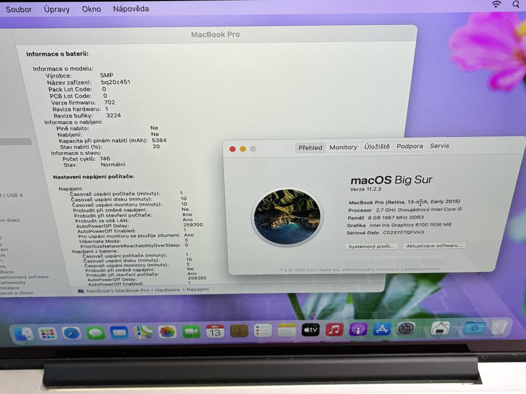This screenshot has height=394, width=526.
Task: Click the Systémový profil button
Action: coord(371,246)
